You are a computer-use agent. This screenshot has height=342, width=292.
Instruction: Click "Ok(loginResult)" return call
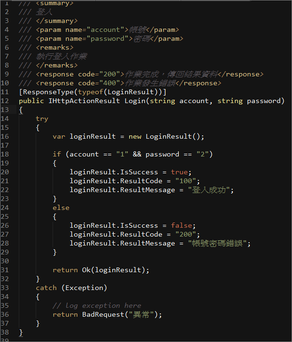(x=114, y=270)
